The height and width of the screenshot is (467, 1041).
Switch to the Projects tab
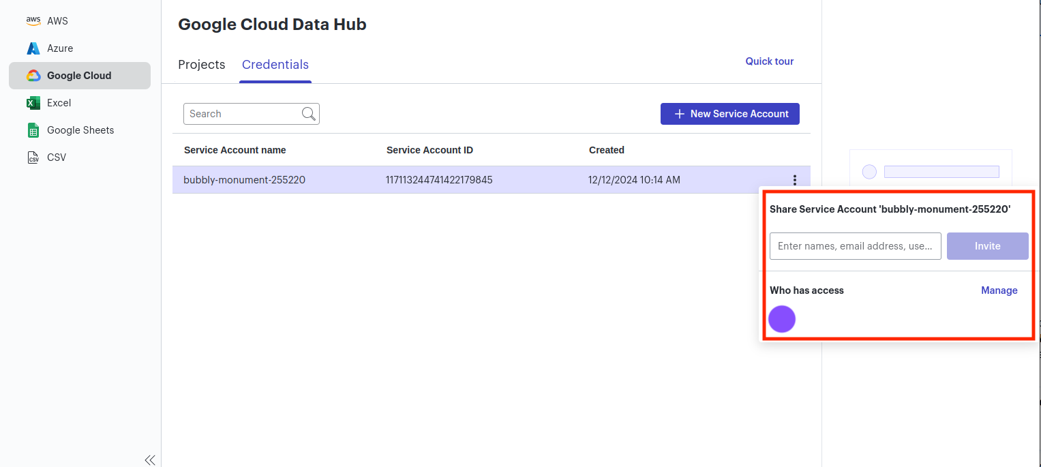pos(202,65)
